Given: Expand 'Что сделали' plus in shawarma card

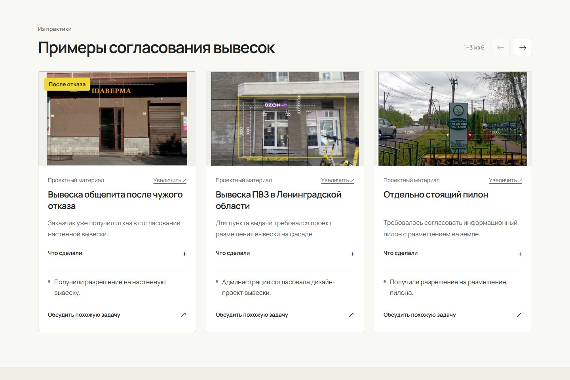Looking at the screenshot, I should click(184, 254).
